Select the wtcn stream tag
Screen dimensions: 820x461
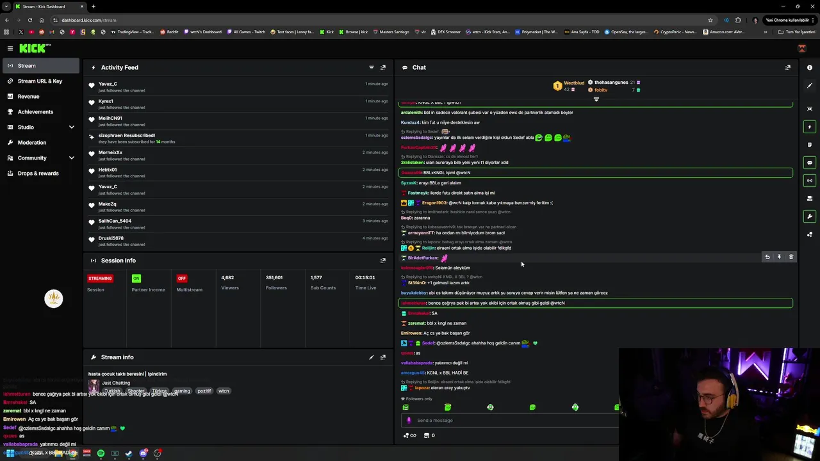224,391
